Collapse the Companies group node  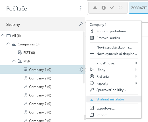point(8,44)
